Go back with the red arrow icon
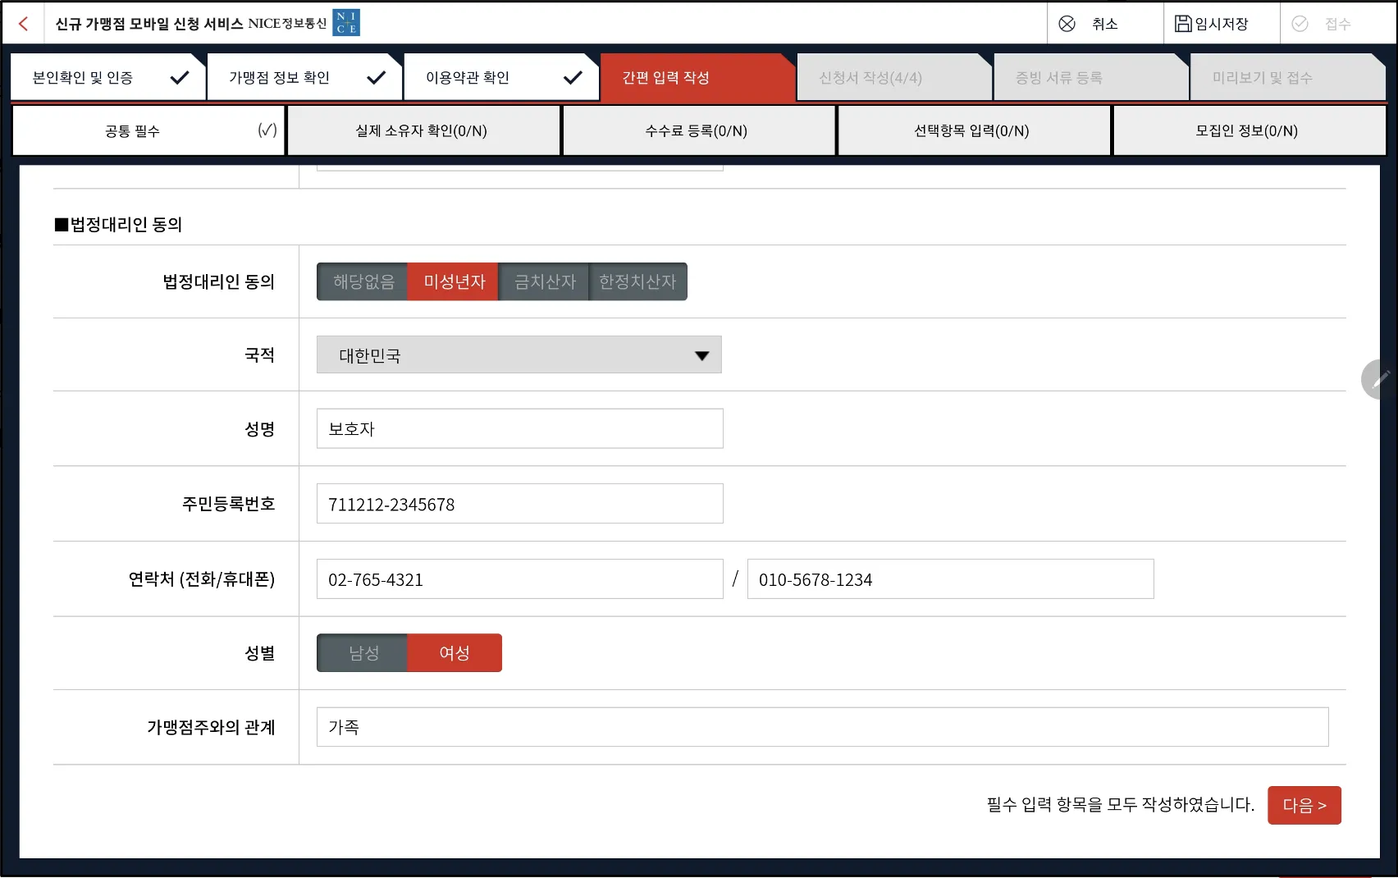Viewport: 1398px width, 878px height. pos(24,24)
